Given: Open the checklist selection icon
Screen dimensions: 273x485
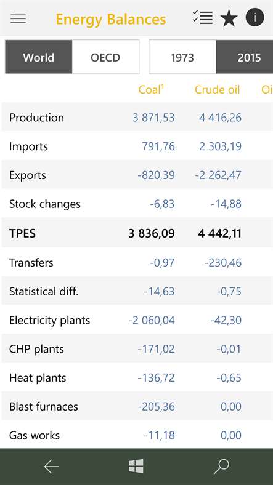Looking at the screenshot, I should [202, 17].
